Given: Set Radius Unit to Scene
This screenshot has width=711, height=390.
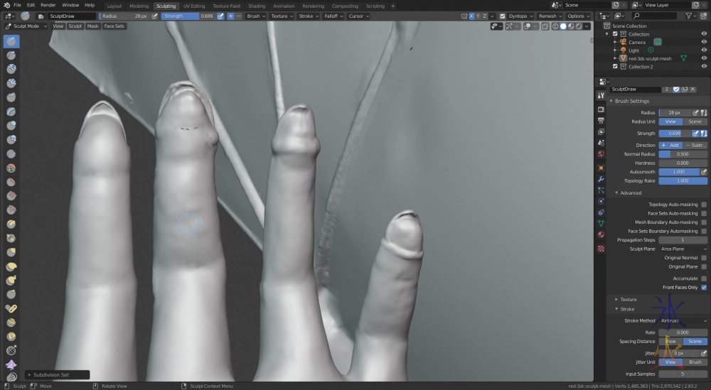Looking at the screenshot, I should (695, 121).
